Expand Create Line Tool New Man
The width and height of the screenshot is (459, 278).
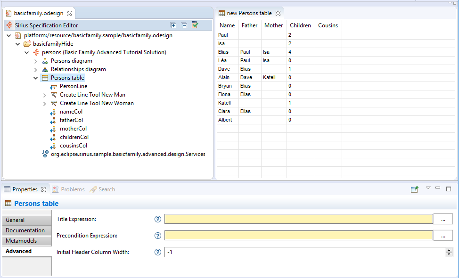[45, 95]
